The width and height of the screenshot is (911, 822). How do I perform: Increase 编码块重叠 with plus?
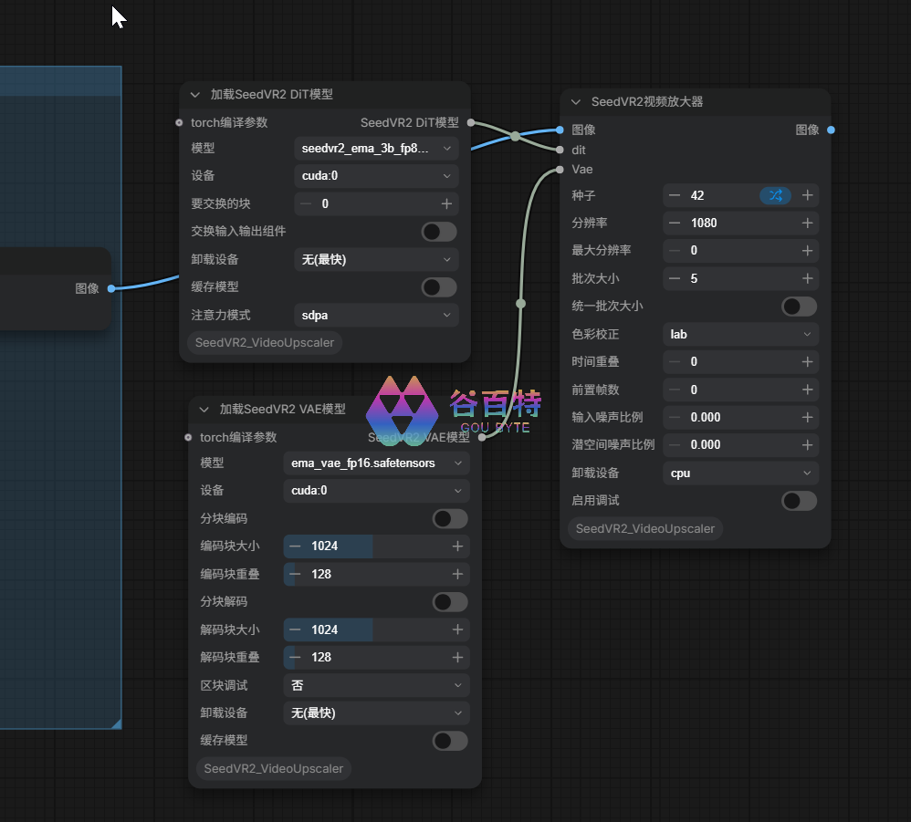click(457, 574)
